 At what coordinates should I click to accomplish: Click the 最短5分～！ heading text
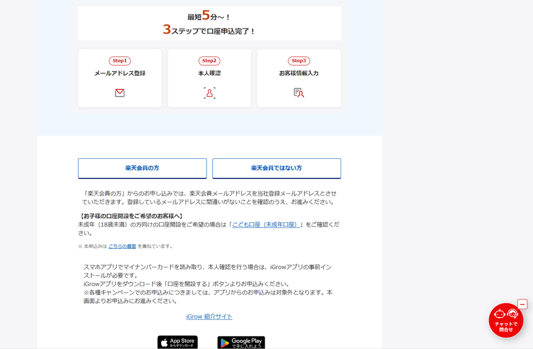pos(209,15)
